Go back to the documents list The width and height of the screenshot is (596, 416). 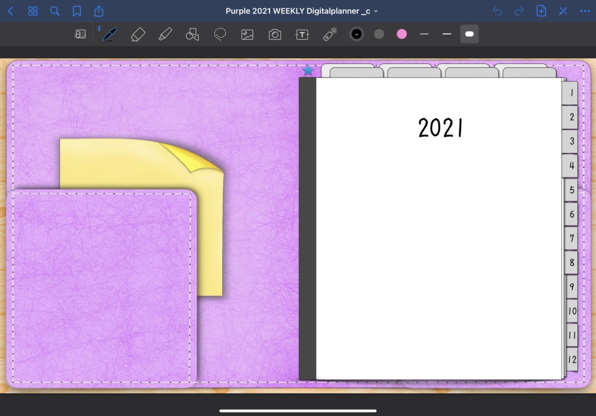[10, 11]
